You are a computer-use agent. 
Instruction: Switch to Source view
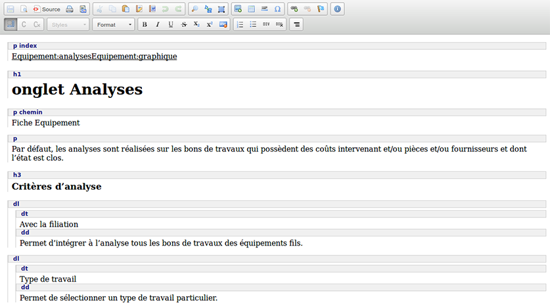click(47, 9)
